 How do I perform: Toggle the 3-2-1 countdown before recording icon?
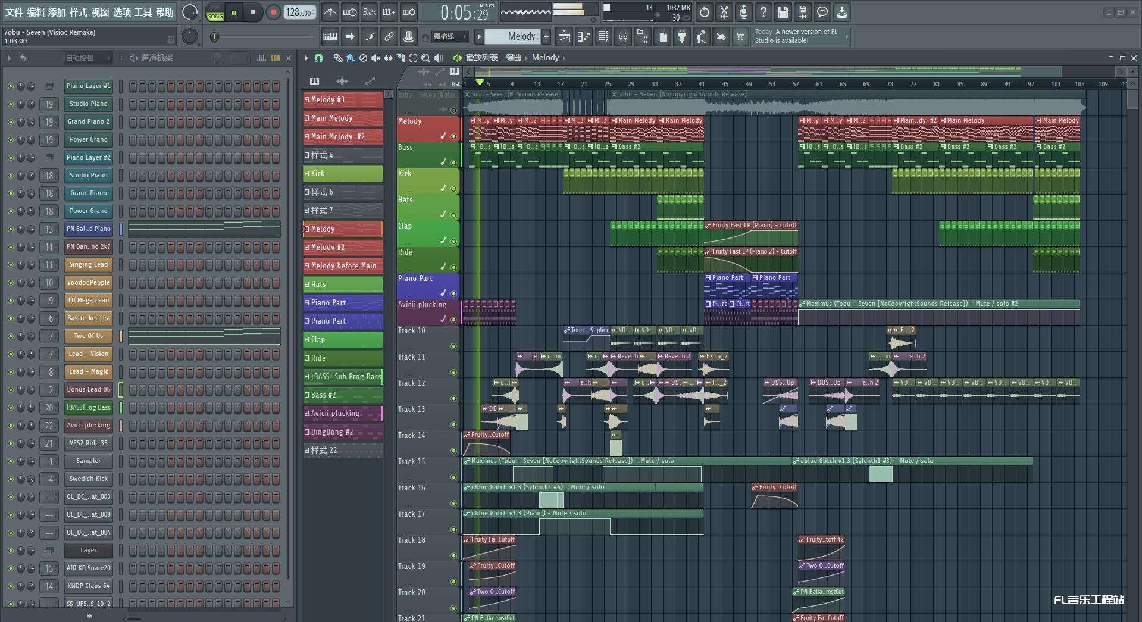click(x=370, y=12)
